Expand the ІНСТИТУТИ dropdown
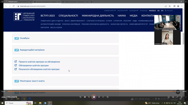This screenshot has width=188, height=105. point(122,11)
